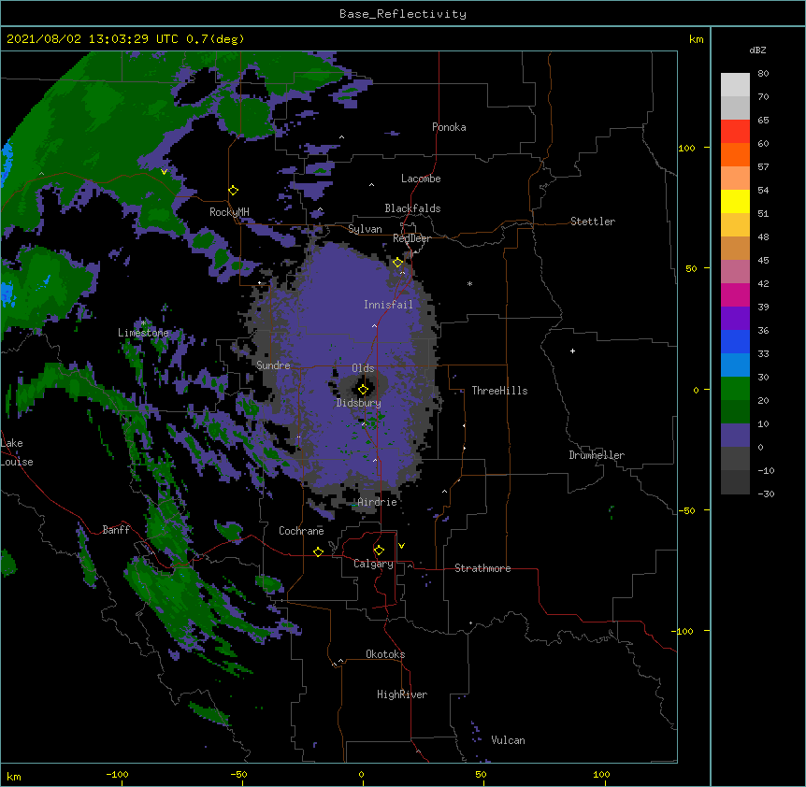Click the km unit label at bottom left
This screenshot has height=787, width=806.
[14, 776]
